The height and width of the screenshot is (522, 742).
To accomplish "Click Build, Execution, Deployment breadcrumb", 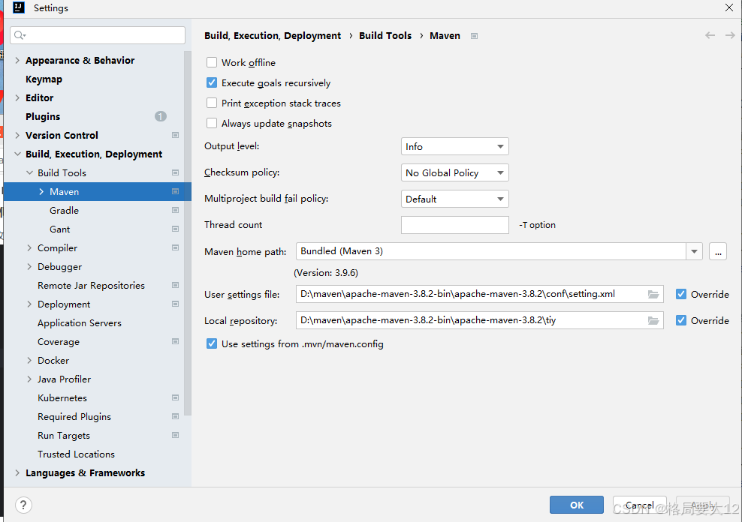I will point(273,35).
